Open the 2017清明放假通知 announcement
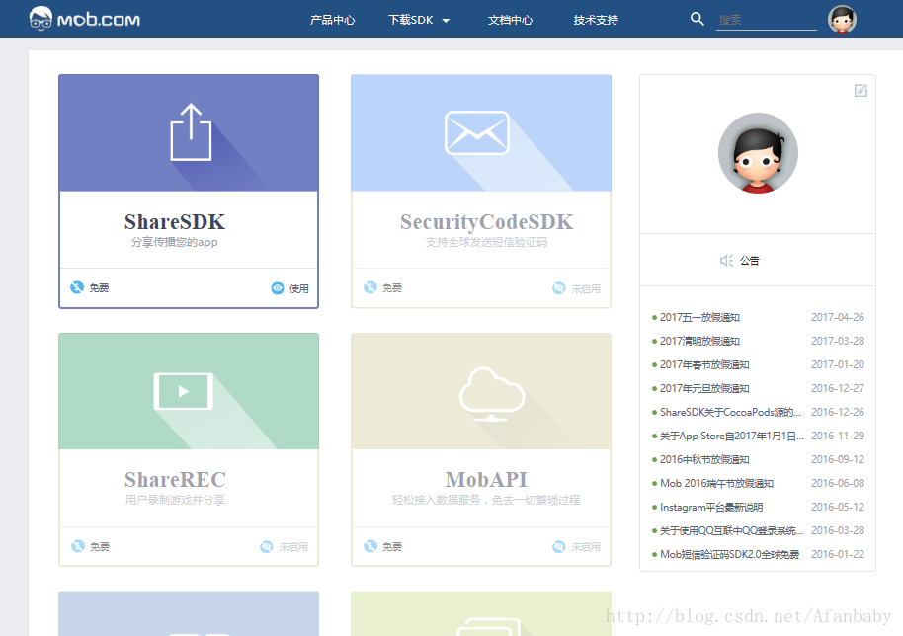This screenshot has height=636, width=903. [x=699, y=341]
